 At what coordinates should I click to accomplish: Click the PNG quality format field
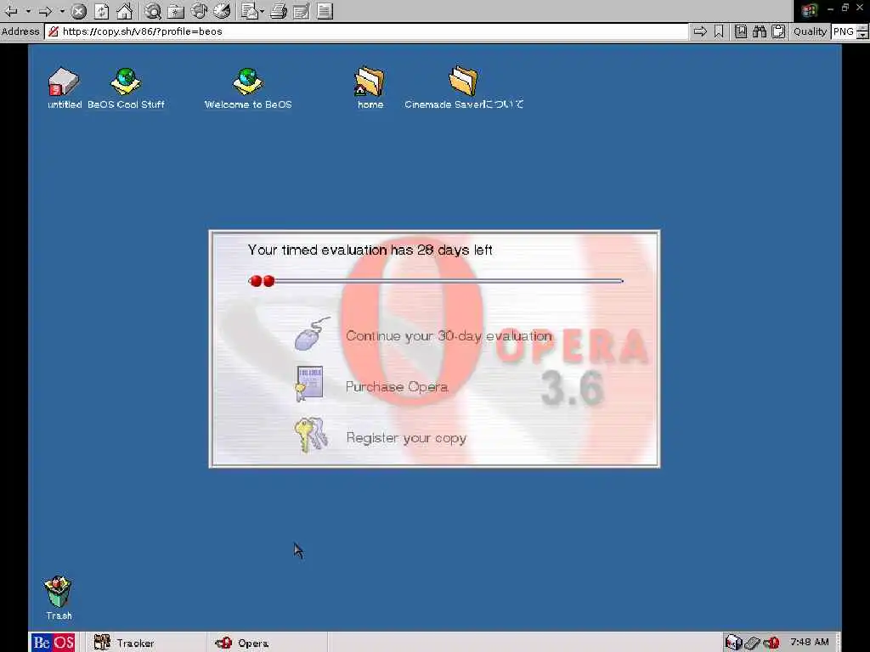tap(844, 31)
